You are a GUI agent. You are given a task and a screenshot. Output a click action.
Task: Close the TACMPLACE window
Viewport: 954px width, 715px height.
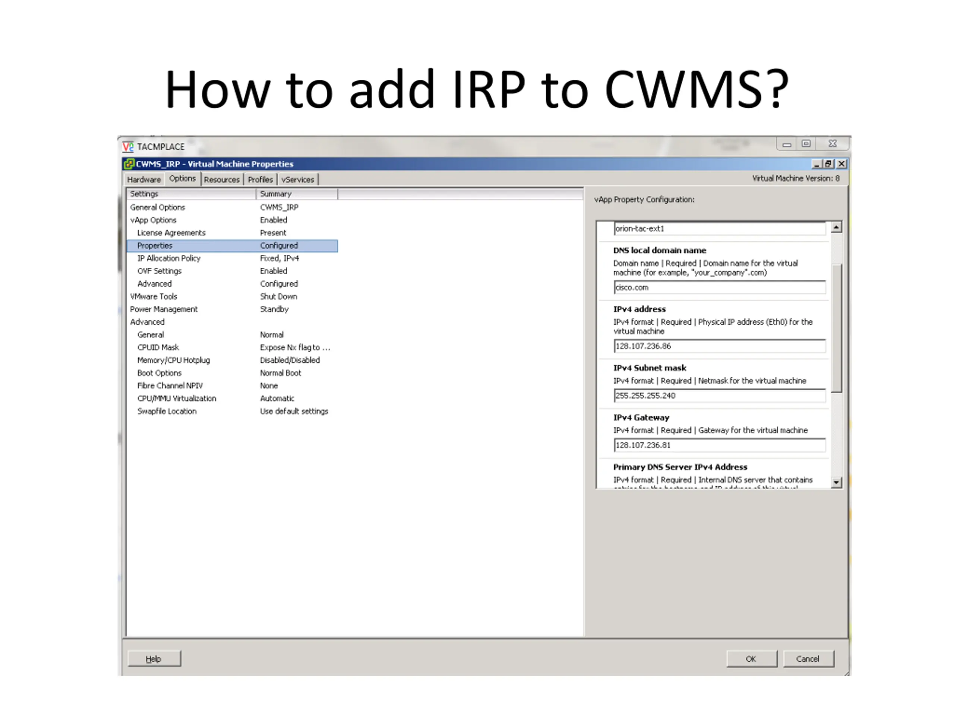coord(833,144)
